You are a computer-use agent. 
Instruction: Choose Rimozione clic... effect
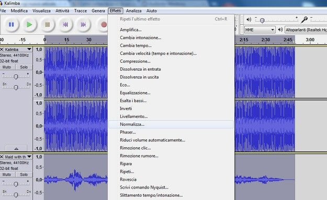(171, 148)
